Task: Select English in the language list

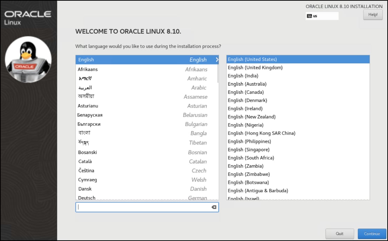Action: pyautogui.click(x=147, y=60)
